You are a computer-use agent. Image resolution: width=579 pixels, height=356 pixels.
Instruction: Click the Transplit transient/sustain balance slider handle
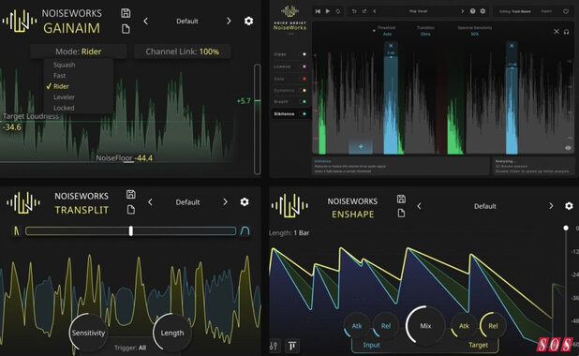point(131,230)
